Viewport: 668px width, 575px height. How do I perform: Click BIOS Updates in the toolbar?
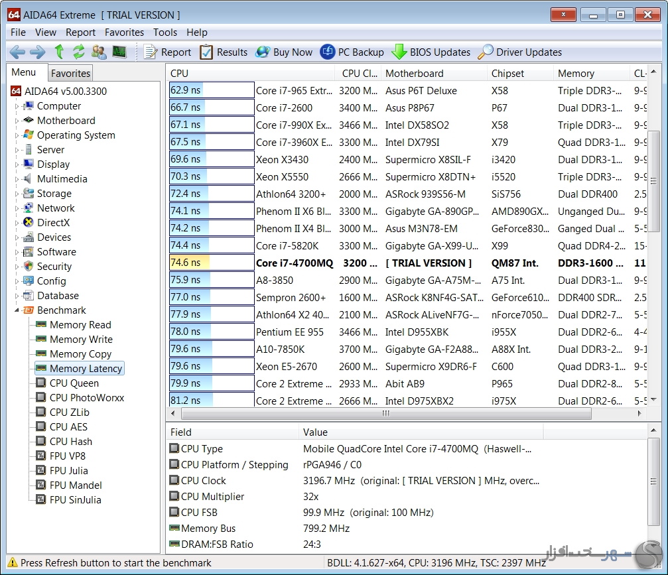[x=431, y=52]
